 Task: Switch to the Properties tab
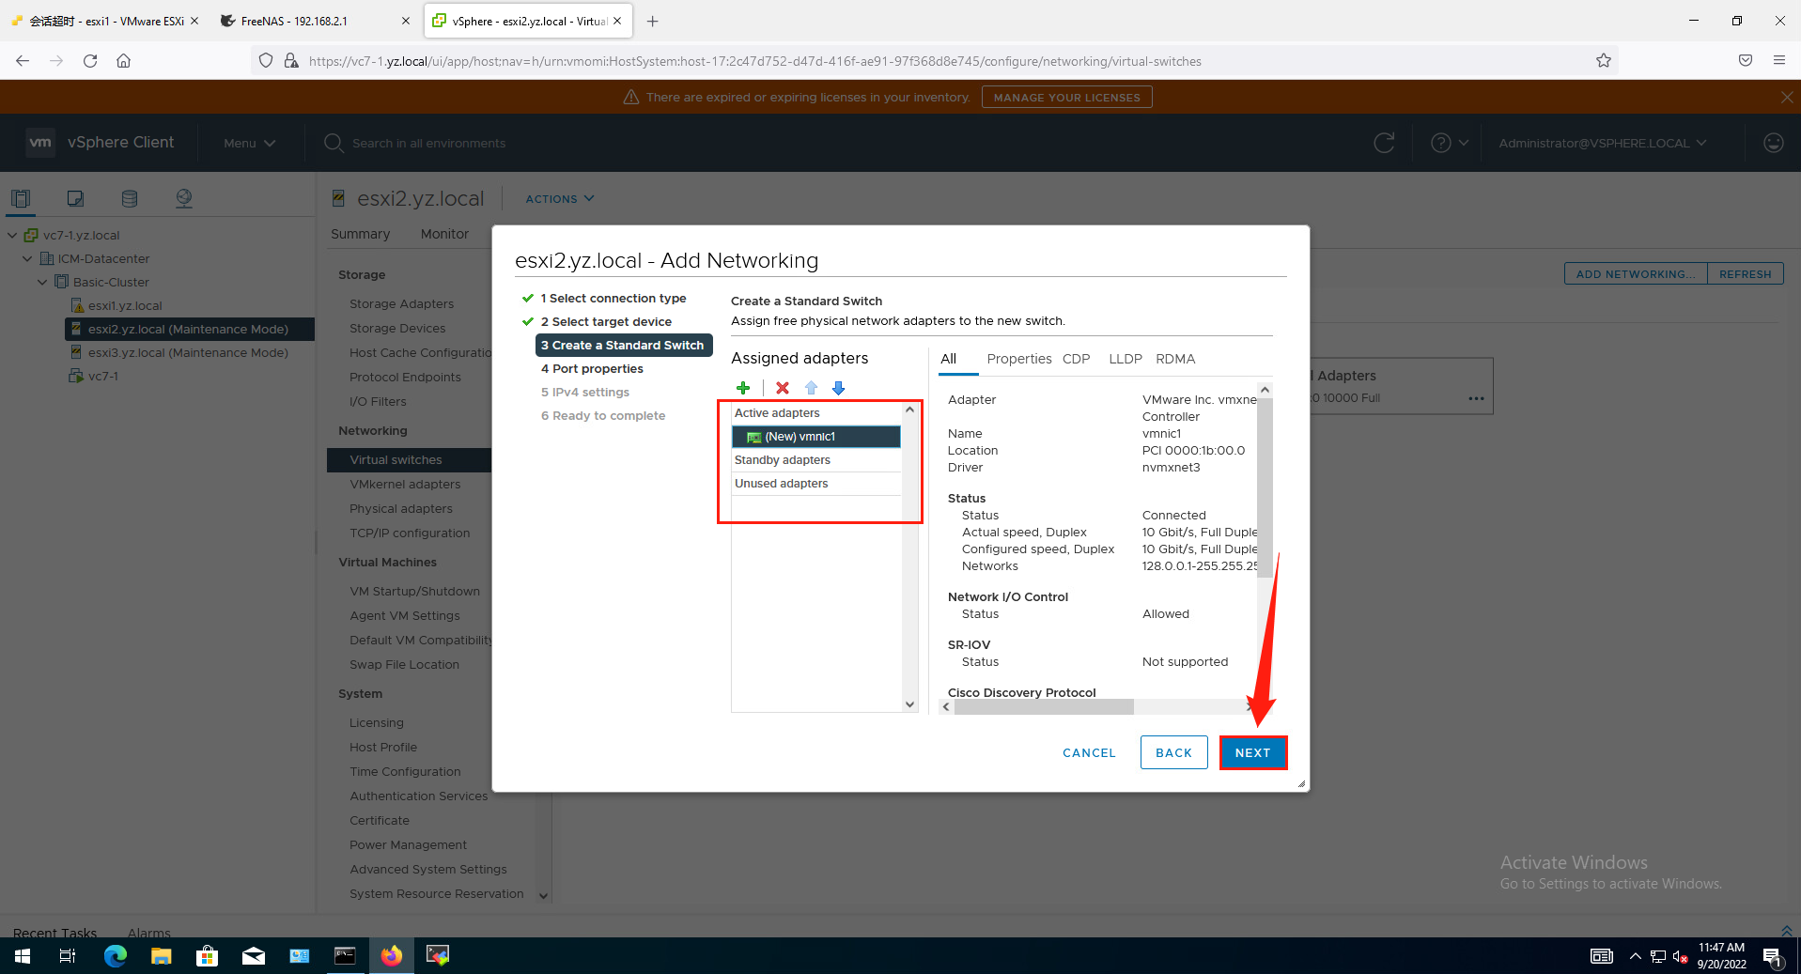(x=1019, y=359)
